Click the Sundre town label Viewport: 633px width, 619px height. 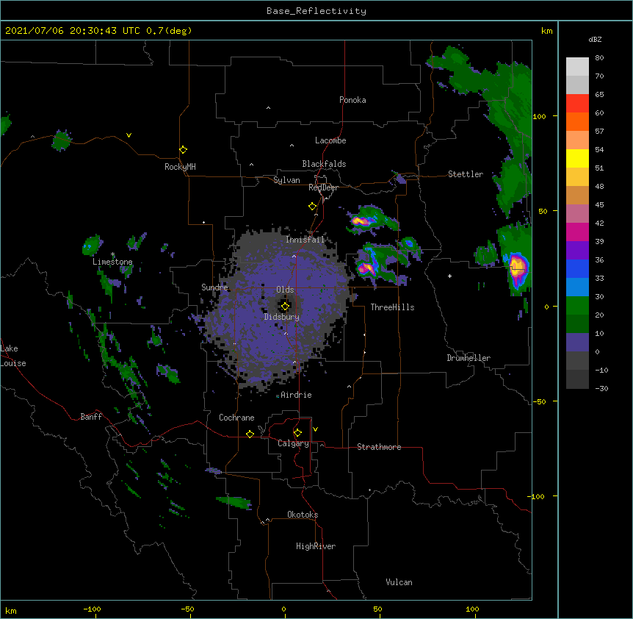point(214,287)
